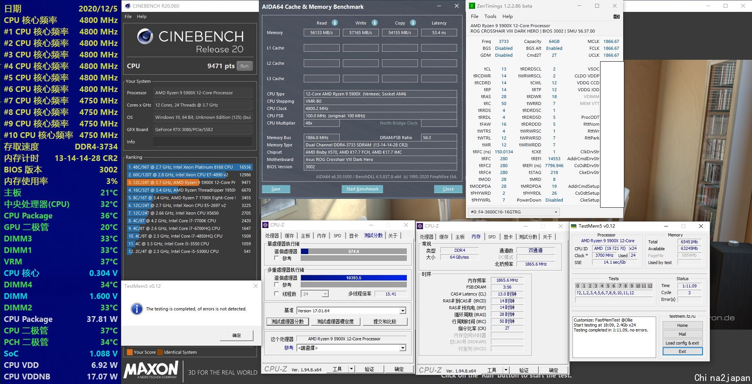Click Start Benchmark in AIDA64

point(362,189)
